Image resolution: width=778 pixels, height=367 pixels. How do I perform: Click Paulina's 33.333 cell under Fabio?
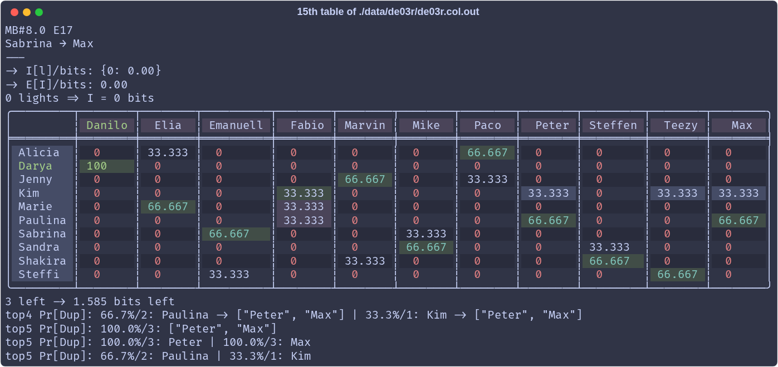[x=304, y=220]
